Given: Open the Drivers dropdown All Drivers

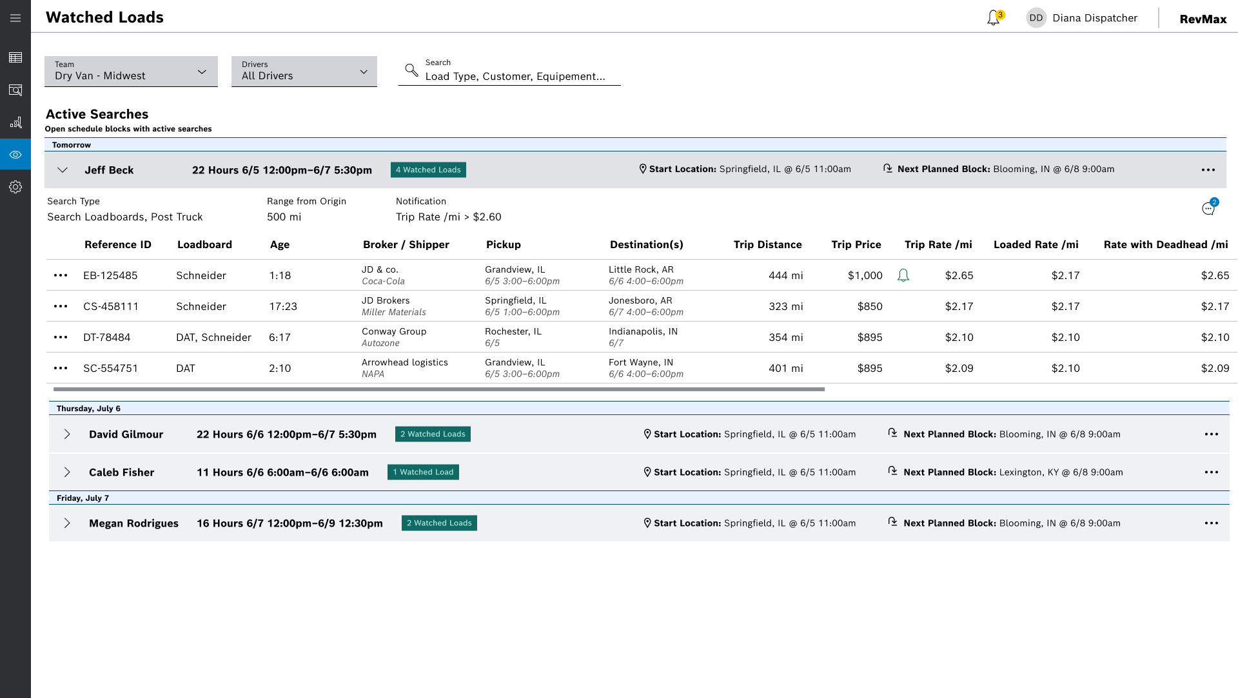Looking at the screenshot, I should (304, 72).
